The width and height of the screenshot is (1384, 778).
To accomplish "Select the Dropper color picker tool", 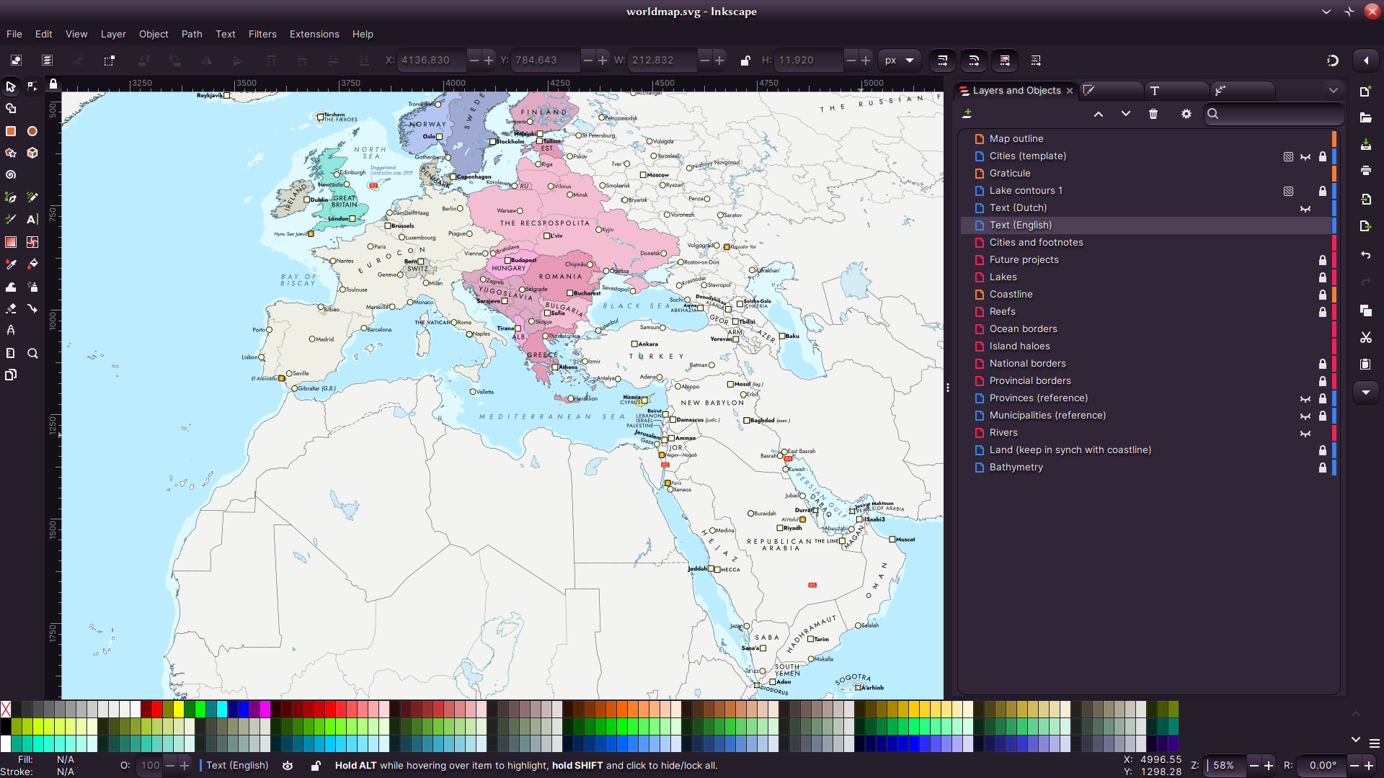I will coord(11,264).
